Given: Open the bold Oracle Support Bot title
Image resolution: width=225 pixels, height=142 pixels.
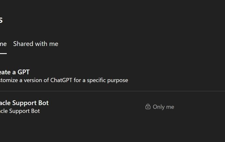Looking at the screenshot, I should [x=24, y=103].
